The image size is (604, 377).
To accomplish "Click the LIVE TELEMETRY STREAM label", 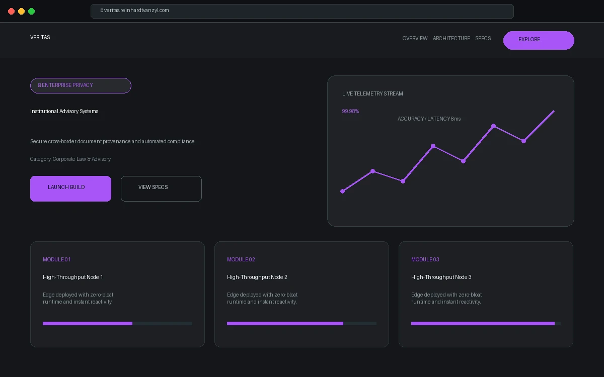I will (372, 94).
